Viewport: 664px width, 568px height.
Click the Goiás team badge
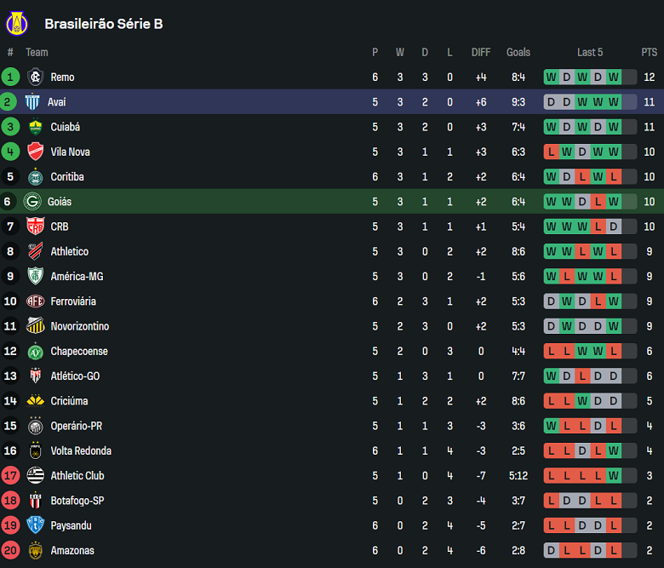pos(32,202)
